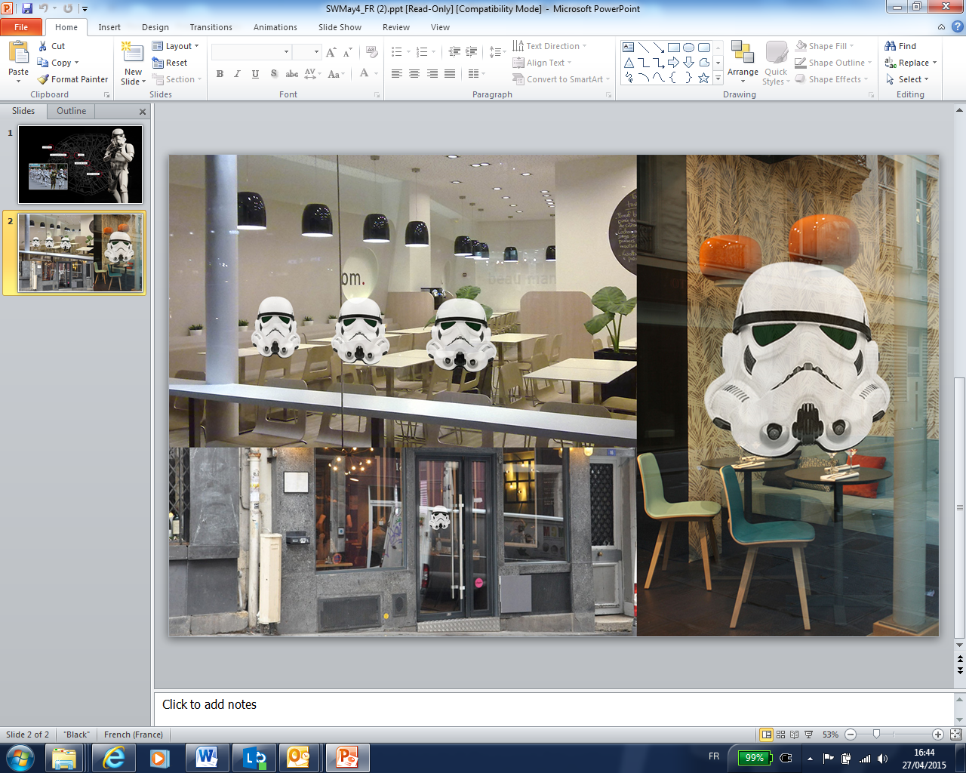Increase font size with the Grow Font icon
Viewport: 966px width, 773px height.
pos(331,52)
